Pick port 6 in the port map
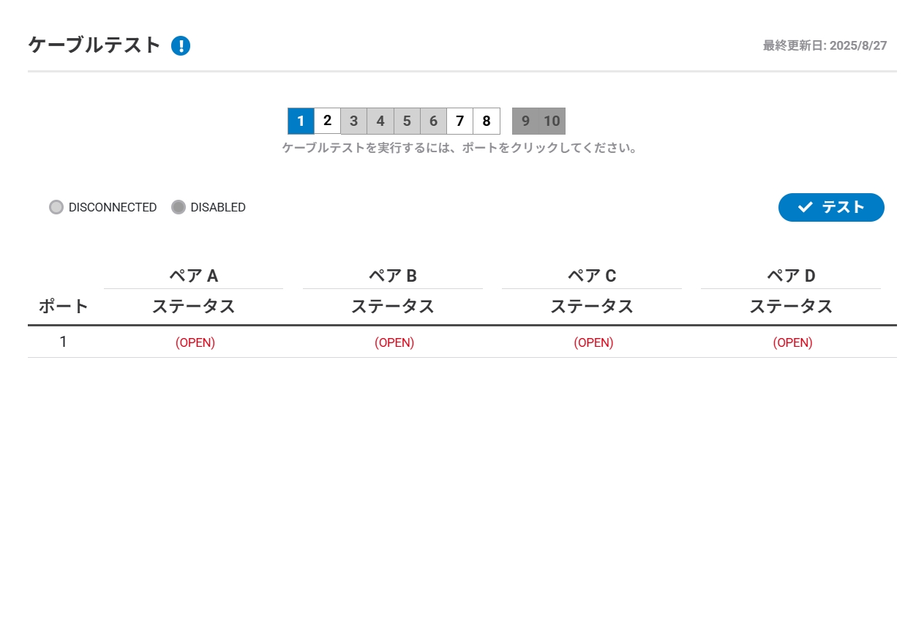Screen dimensions: 916x641 [433, 121]
